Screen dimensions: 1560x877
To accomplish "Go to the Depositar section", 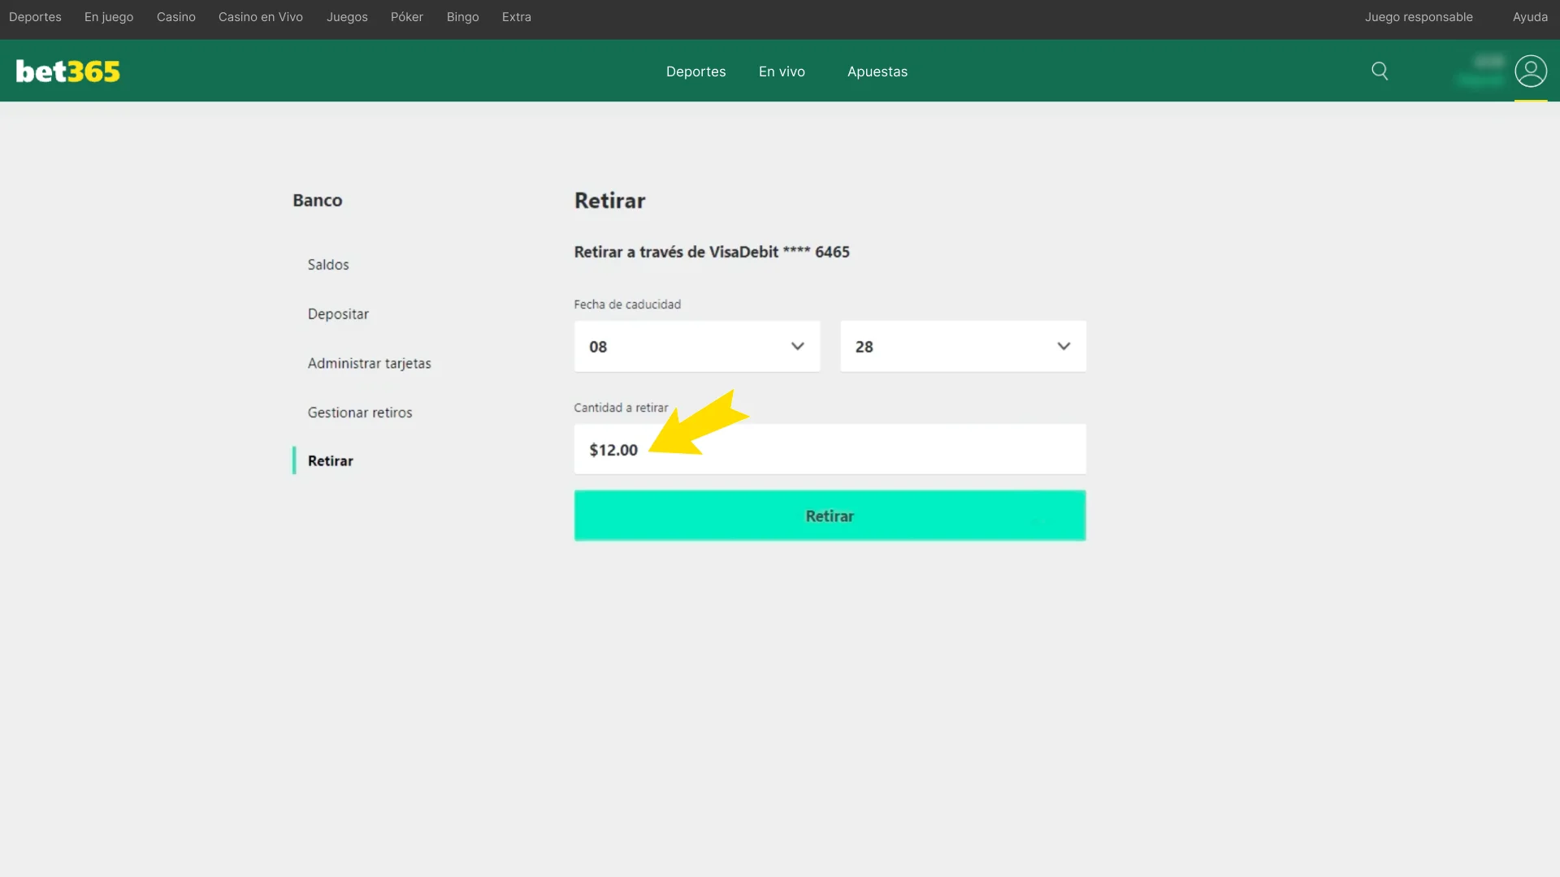I will [338, 313].
